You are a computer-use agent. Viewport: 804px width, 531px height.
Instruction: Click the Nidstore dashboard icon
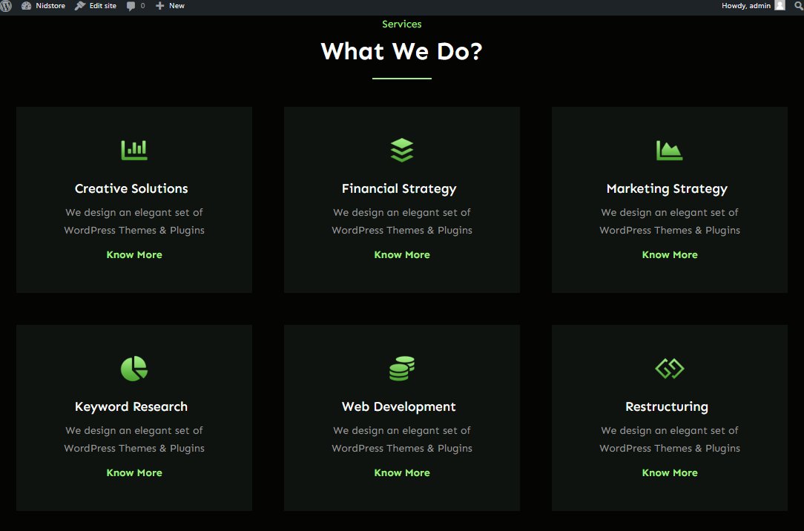coord(26,6)
